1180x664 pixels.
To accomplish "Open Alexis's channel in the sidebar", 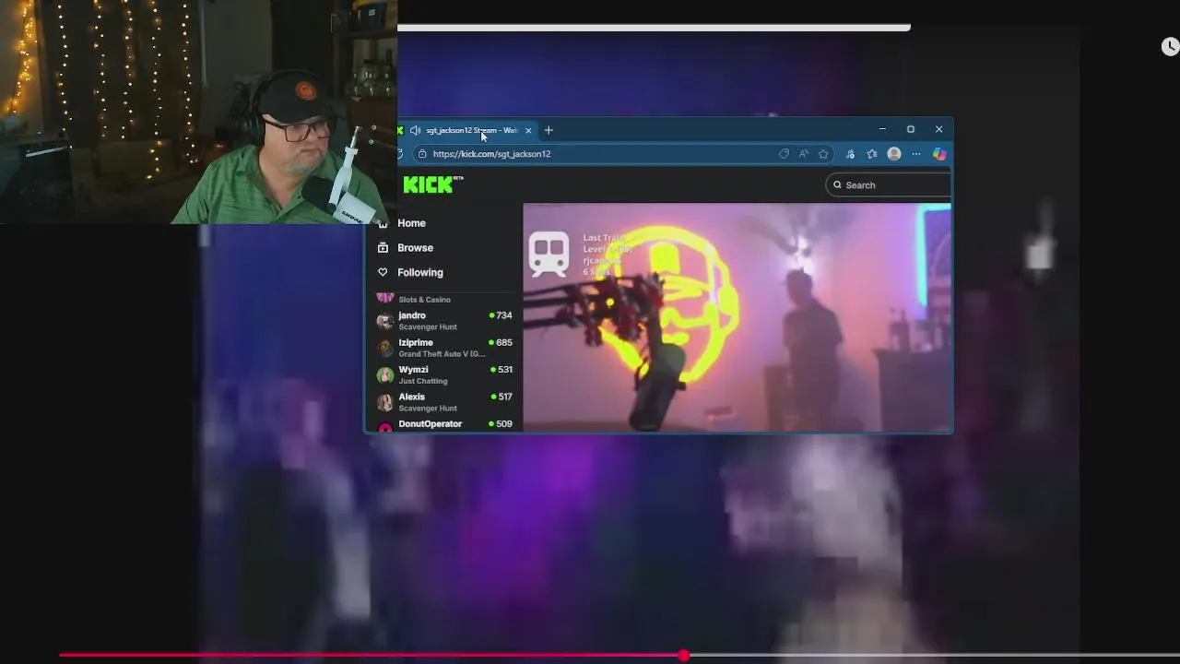I will [444, 402].
